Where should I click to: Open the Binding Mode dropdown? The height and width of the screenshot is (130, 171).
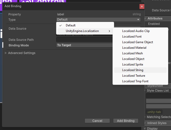click(x=84, y=45)
